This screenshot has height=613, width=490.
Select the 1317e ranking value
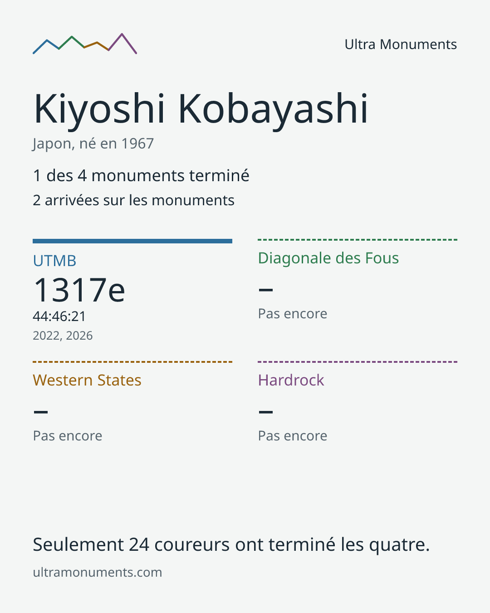coord(79,290)
